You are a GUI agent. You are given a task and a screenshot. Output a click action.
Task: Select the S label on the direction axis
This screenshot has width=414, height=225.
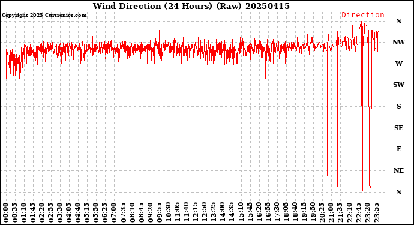click(x=398, y=106)
